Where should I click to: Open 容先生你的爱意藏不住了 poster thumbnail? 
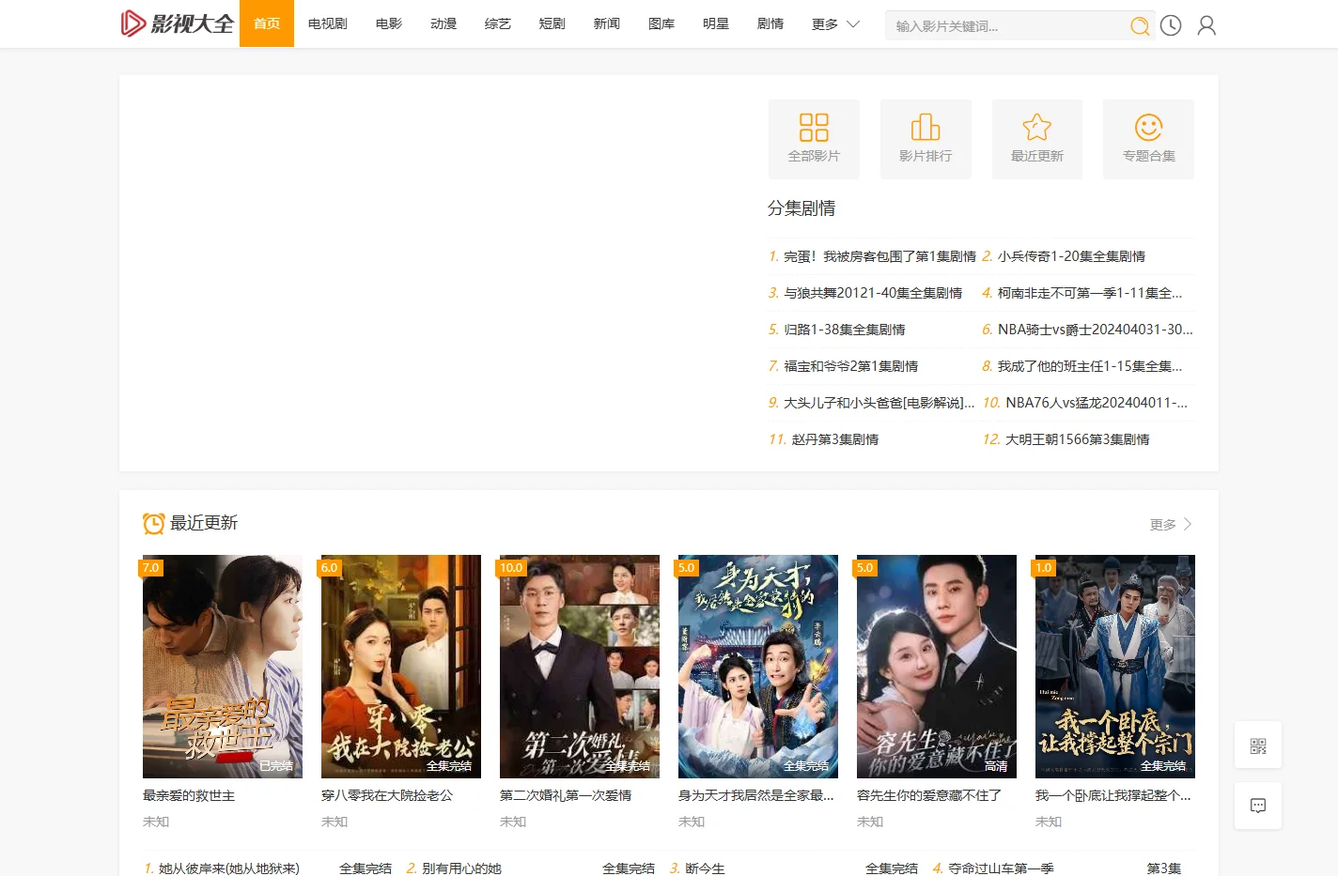coord(937,666)
